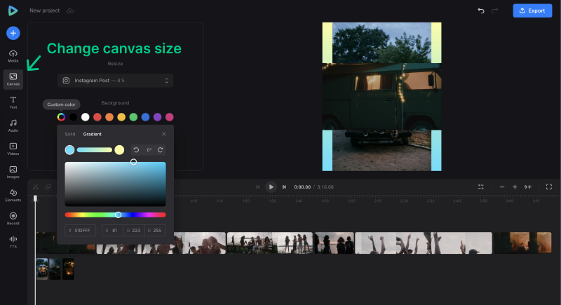Click the gradient preview bar
This screenshot has height=305, width=561.
point(95,150)
